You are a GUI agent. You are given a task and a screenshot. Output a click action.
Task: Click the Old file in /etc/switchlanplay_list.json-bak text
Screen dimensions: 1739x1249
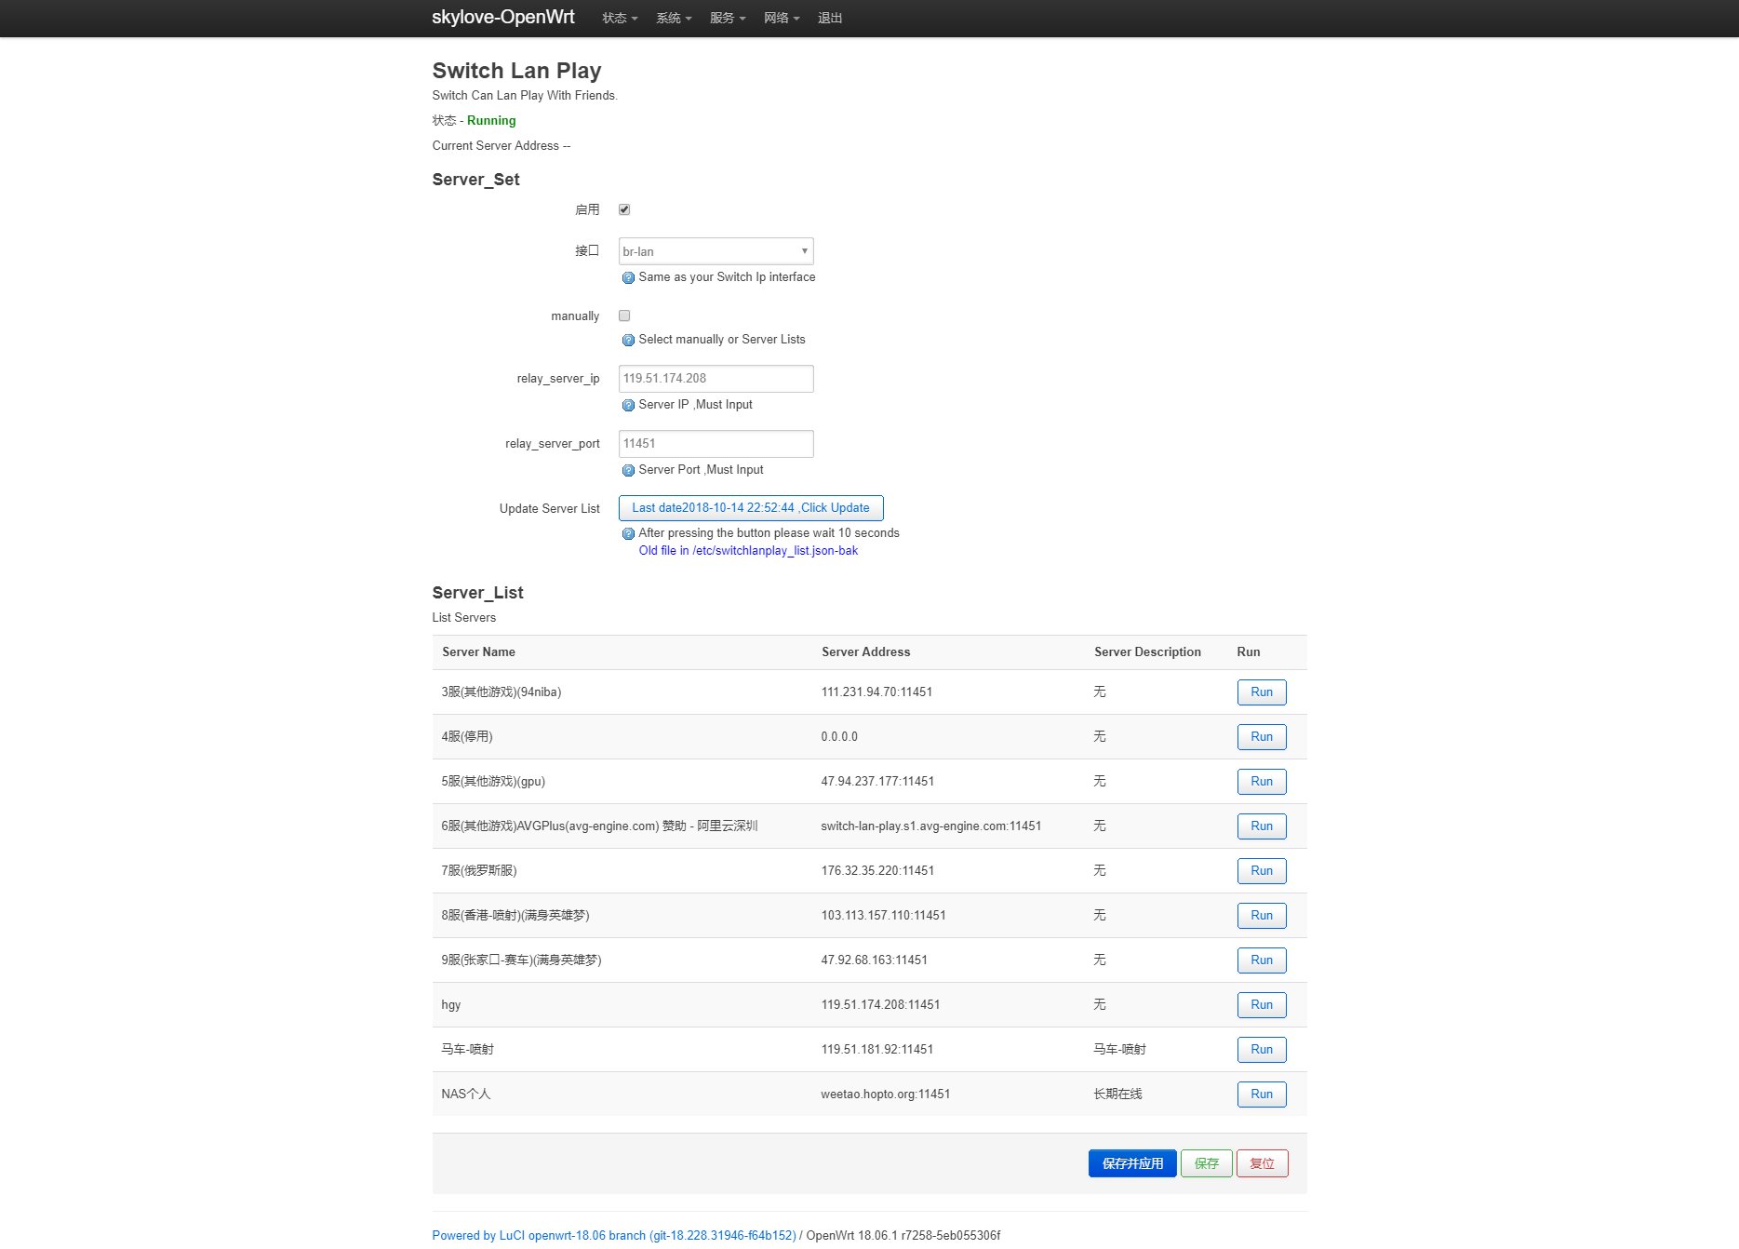(748, 551)
